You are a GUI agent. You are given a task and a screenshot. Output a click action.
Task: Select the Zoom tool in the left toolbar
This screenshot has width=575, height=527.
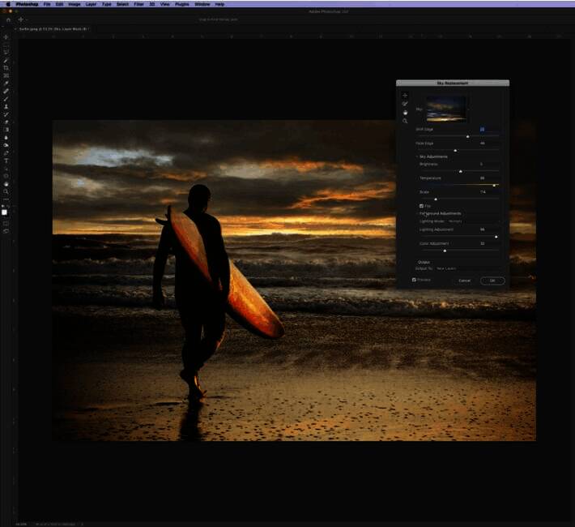point(6,191)
